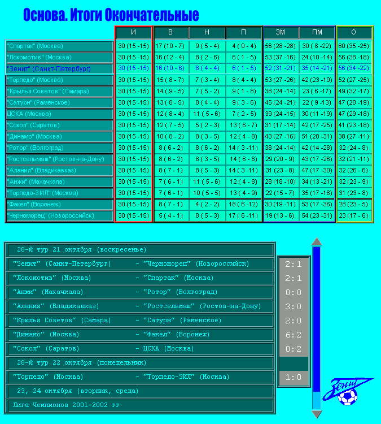Click the Анжи – Ротор match row
Viewport: 381px width, 424px height.
pyautogui.click(x=140, y=292)
